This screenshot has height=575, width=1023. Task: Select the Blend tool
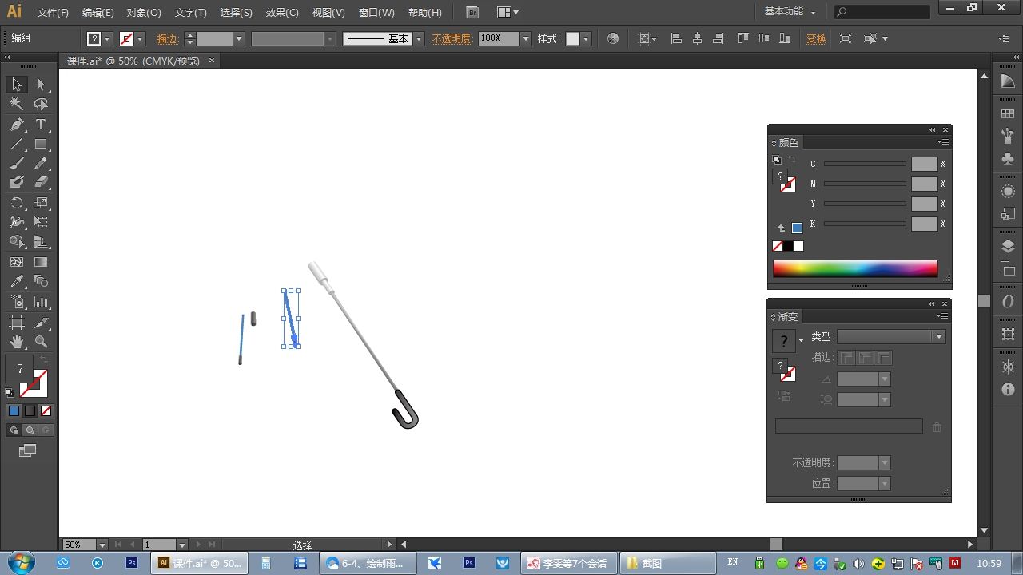tap(41, 281)
